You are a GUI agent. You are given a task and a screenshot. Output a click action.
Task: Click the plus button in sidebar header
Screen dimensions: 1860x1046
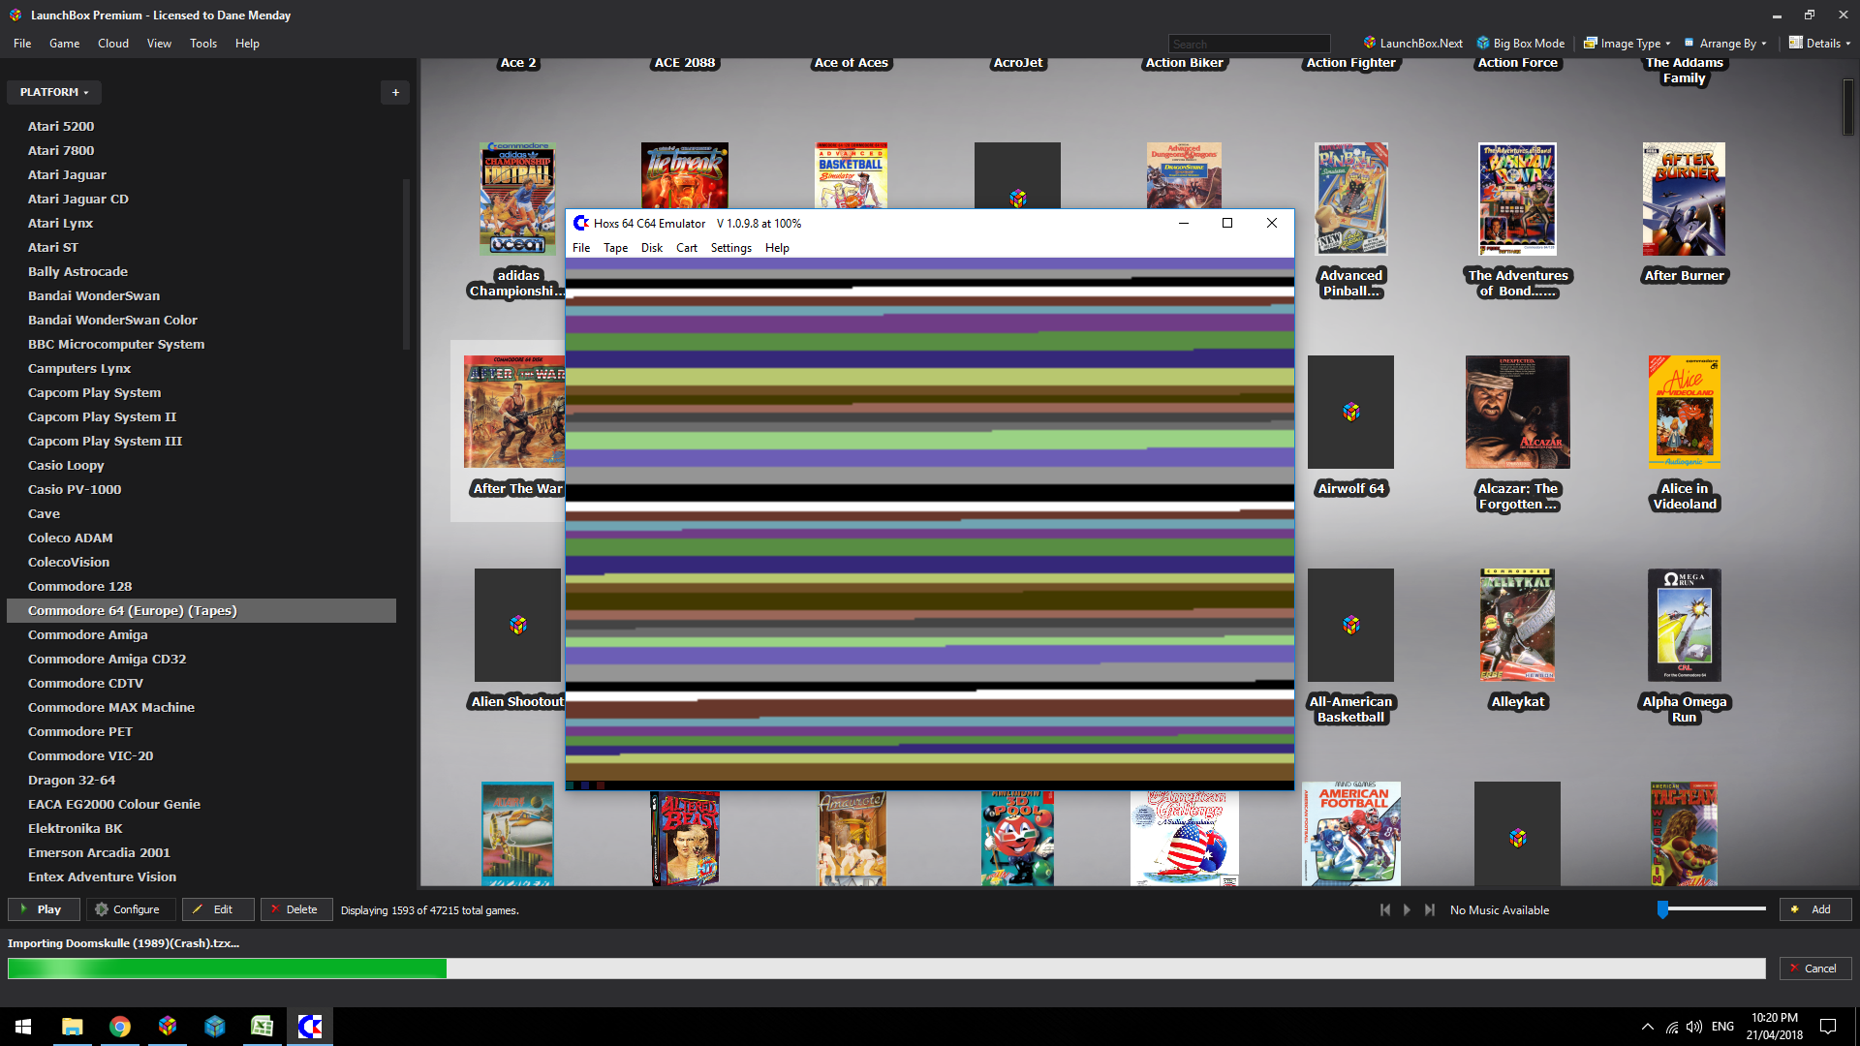point(395,92)
